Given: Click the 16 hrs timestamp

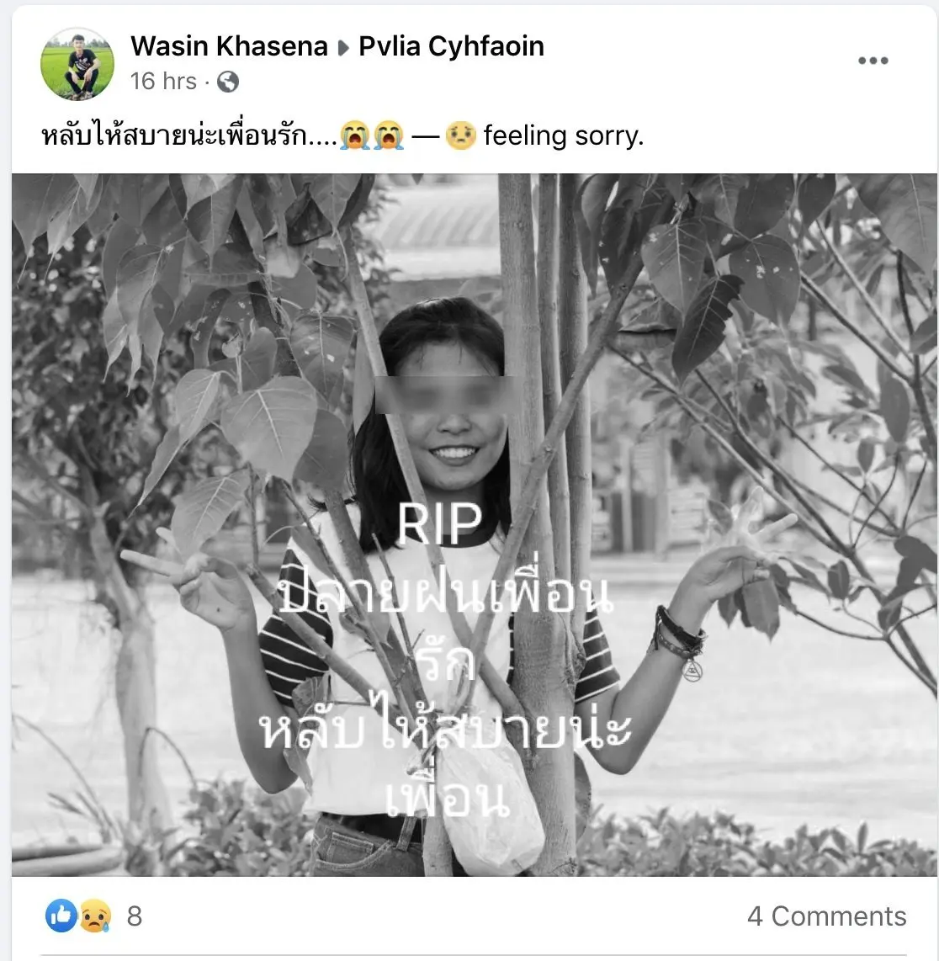Looking at the screenshot, I should pyautogui.click(x=163, y=81).
